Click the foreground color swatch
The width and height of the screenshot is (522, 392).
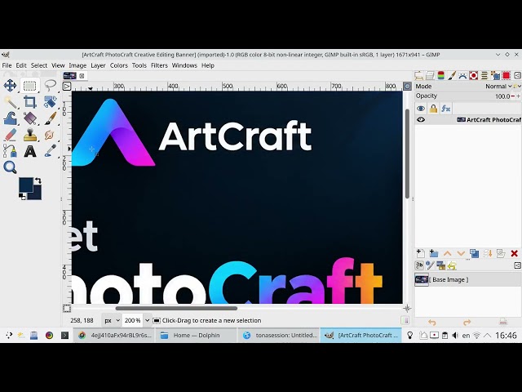[x=26, y=185]
